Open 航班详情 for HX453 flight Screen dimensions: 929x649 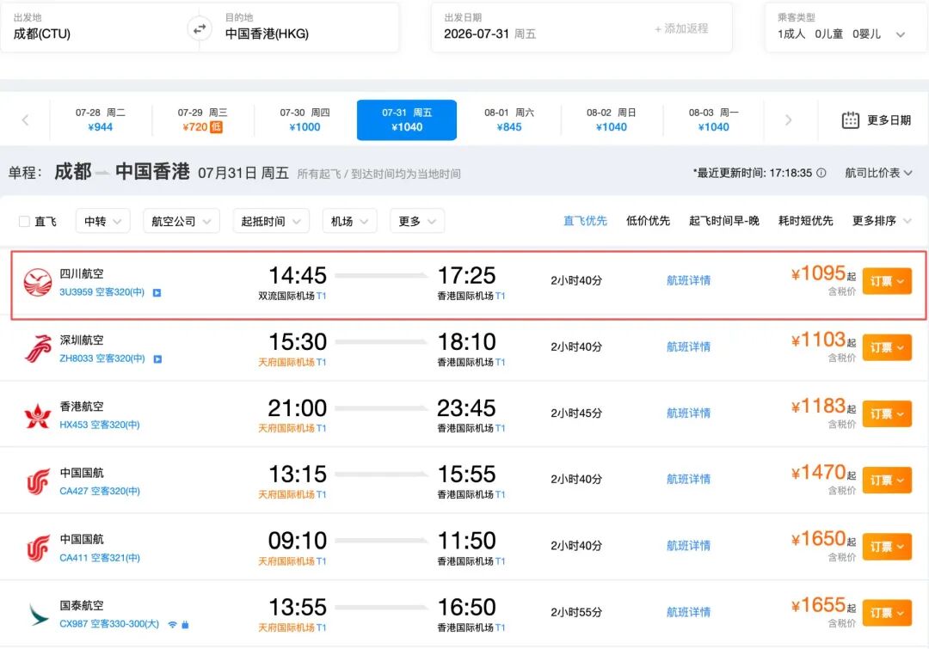pyautogui.click(x=688, y=413)
